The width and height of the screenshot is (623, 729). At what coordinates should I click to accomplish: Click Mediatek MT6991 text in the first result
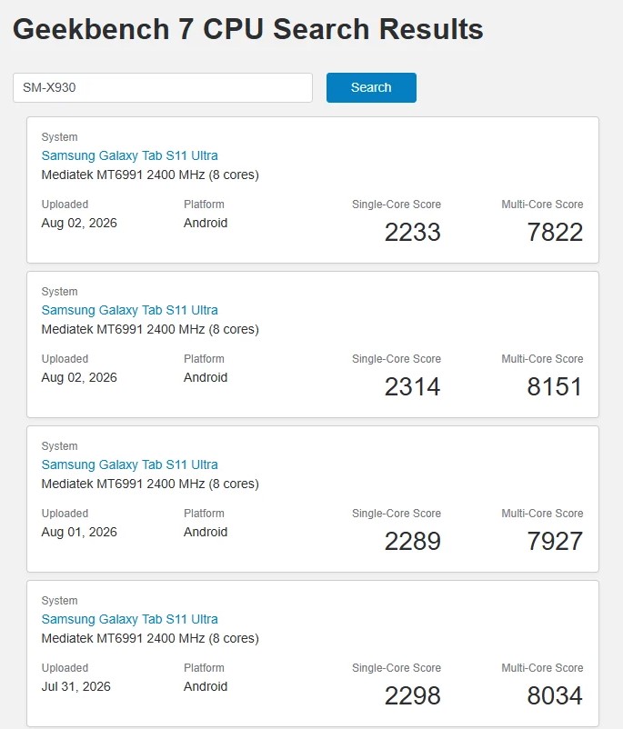[x=92, y=175]
